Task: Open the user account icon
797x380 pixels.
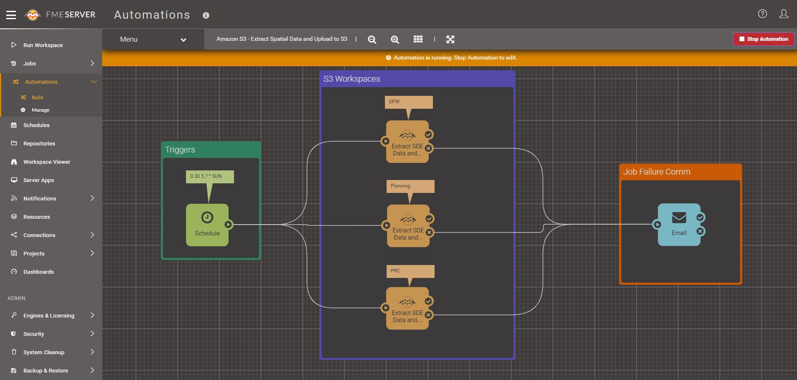Action: coord(784,14)
